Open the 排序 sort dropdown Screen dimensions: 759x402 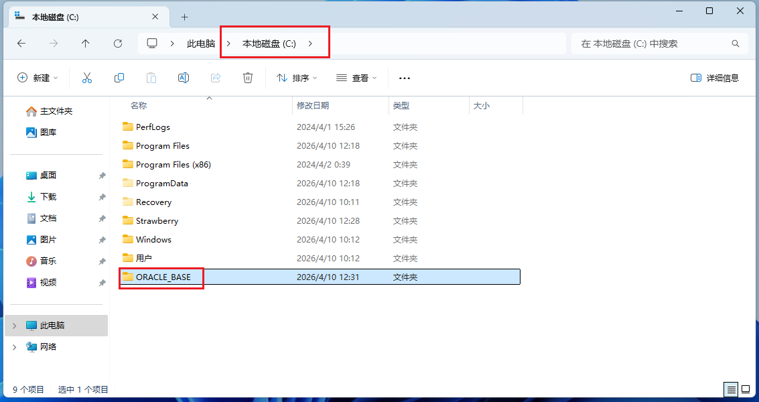pyautogui.click(x=297, y=78)
